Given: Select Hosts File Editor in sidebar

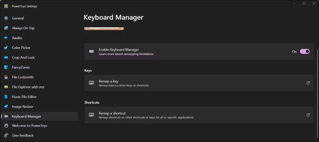Looking at the screenshot, I should (x=40, y=97).
